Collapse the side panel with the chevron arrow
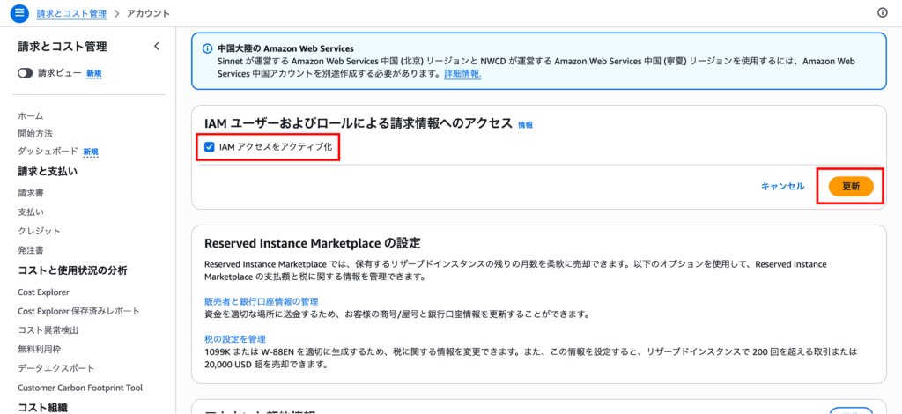902x414 pixels. click(x=157, y=46)
